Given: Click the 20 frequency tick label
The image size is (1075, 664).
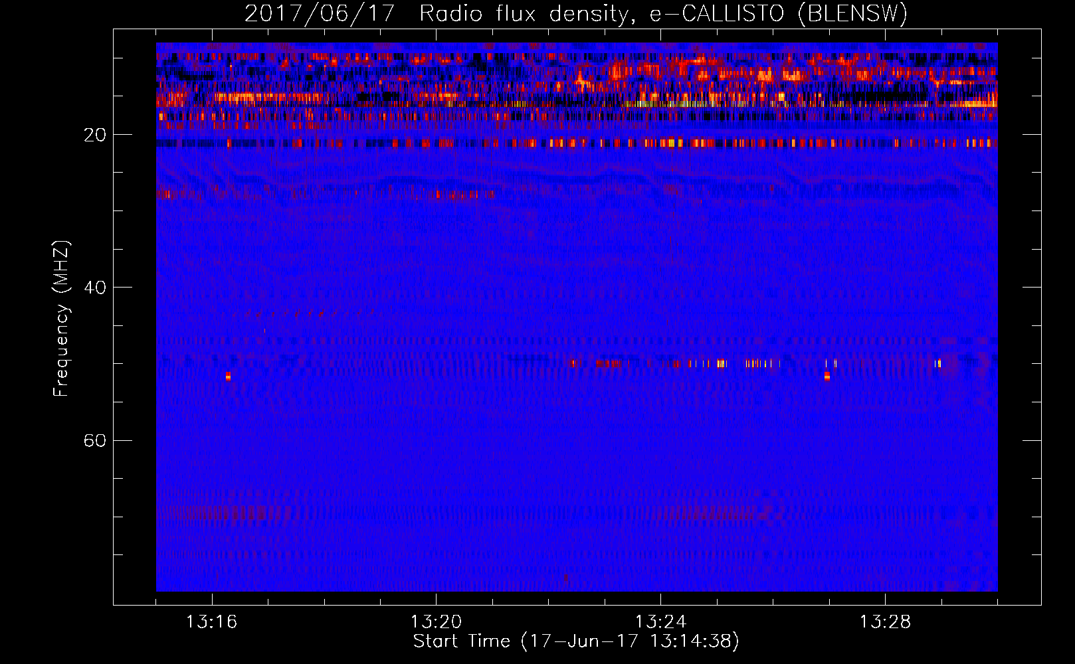Looking at the screenshot, I should coord(95,135).
